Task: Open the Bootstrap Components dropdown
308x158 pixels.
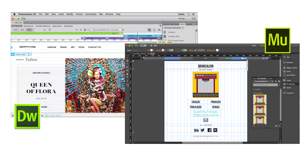Action: tap(174, 28)
